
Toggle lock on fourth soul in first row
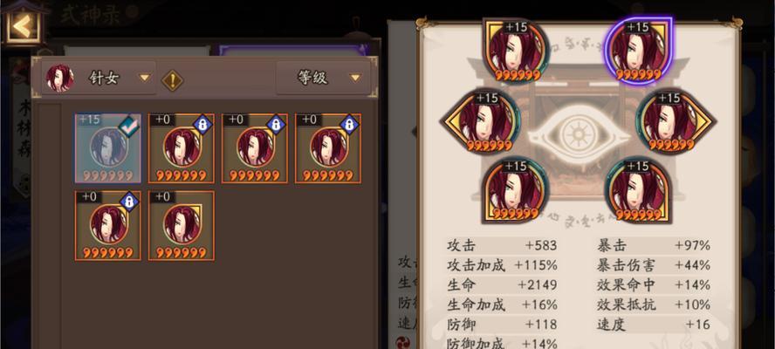click(x=349, y=125)
